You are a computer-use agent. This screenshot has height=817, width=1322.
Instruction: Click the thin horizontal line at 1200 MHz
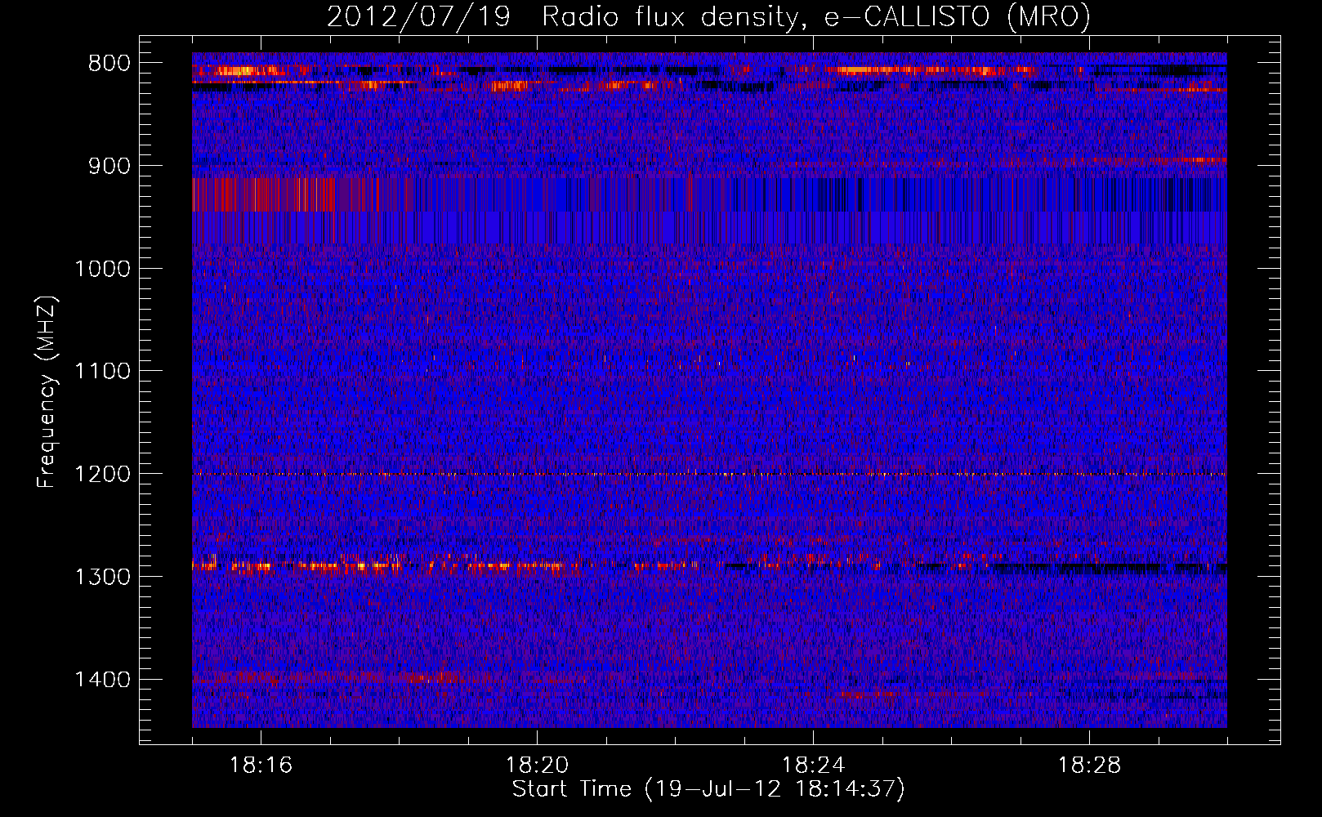(709, 474)
